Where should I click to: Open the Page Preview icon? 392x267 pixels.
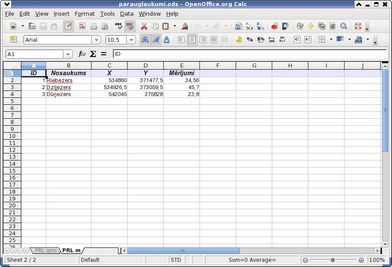[x=105, y=26]
